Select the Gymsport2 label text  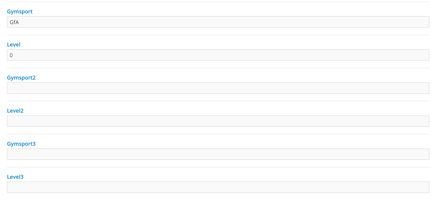(x=21, y=78)
